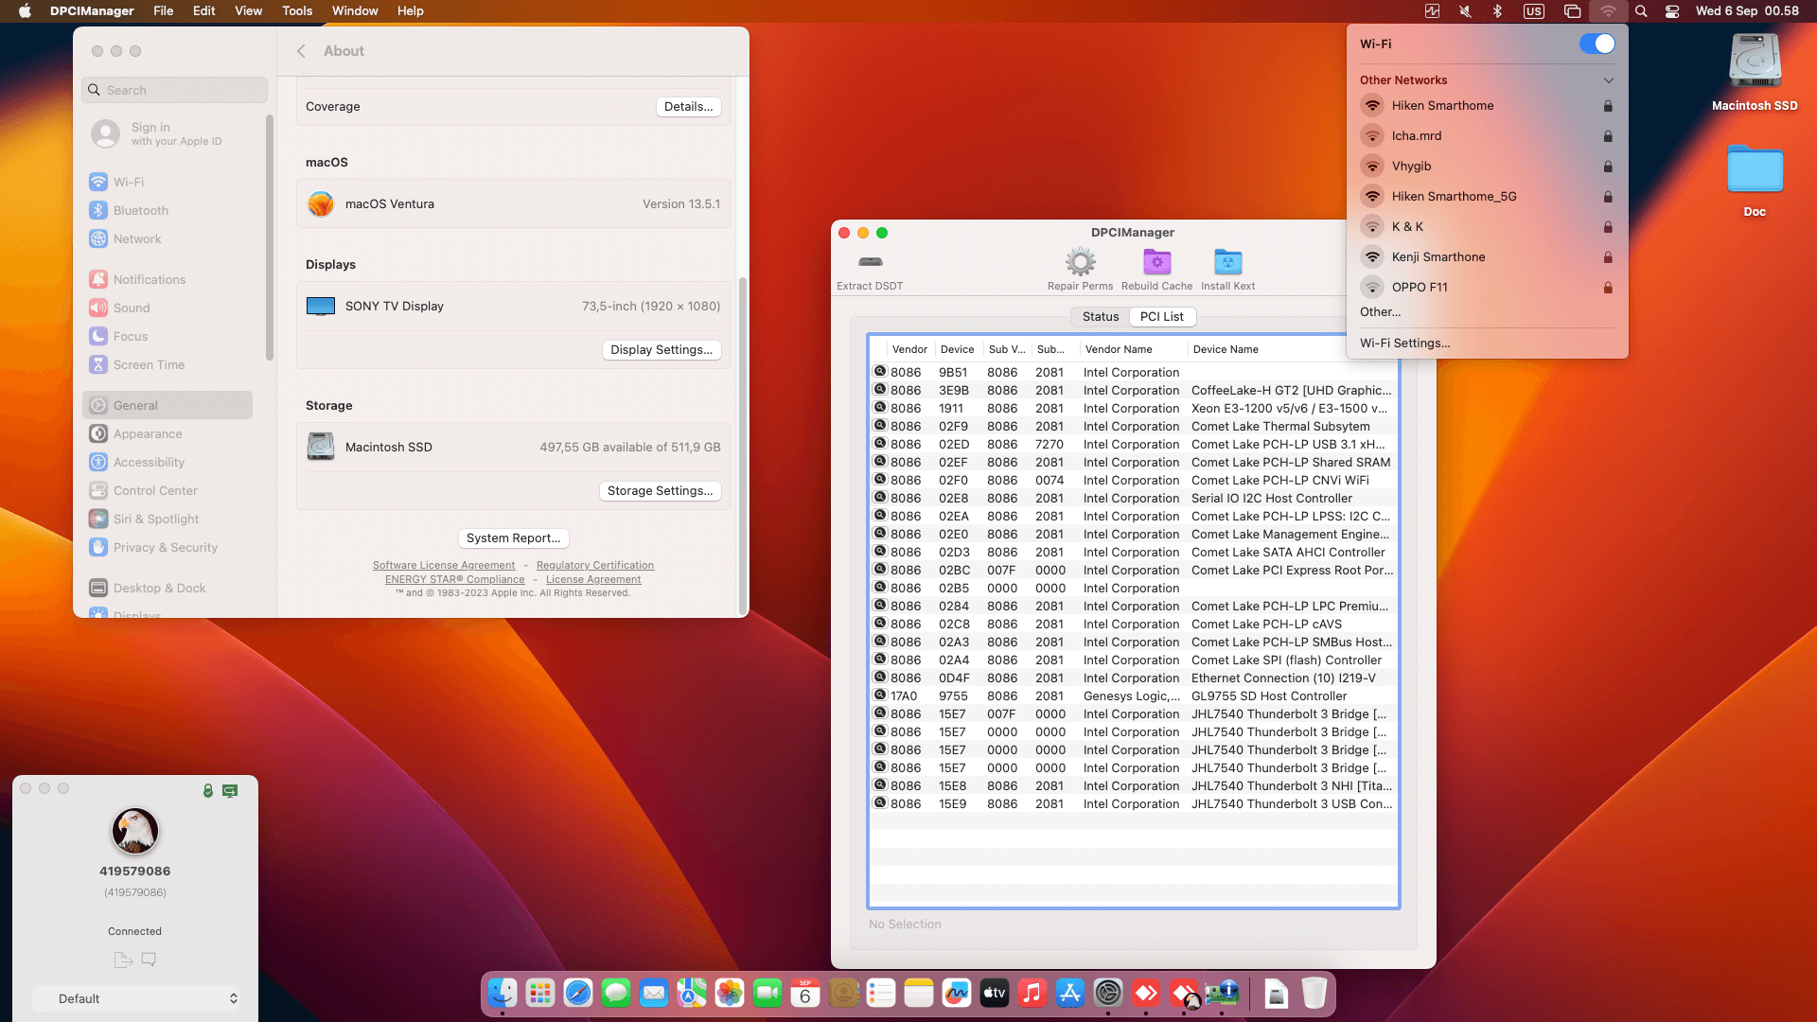The height and width of the screenshot is (1022, 1817).
Task: Select the PCI List segment
Action: (1161, 317)
